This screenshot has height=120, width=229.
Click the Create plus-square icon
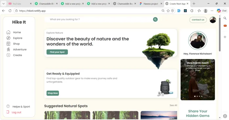pyautogui.click(x=8, y=55)
